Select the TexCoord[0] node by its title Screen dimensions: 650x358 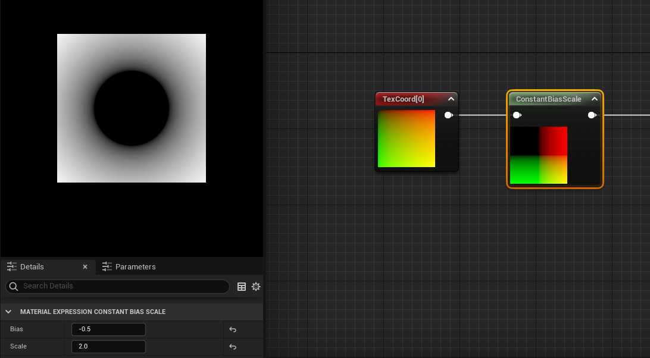(404, 99)
